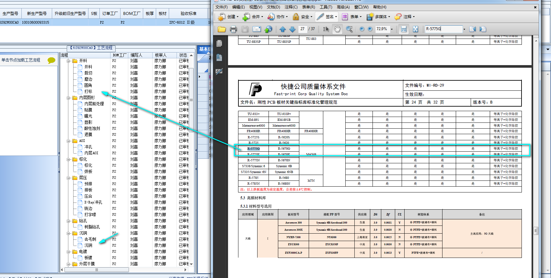
Task: Click the page number field showing 27
Action: (x=303, y=29)
